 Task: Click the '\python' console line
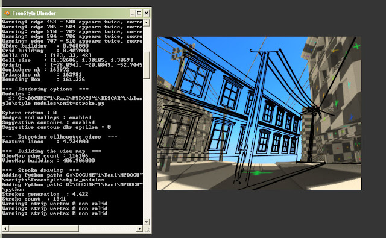click(13, 190)
